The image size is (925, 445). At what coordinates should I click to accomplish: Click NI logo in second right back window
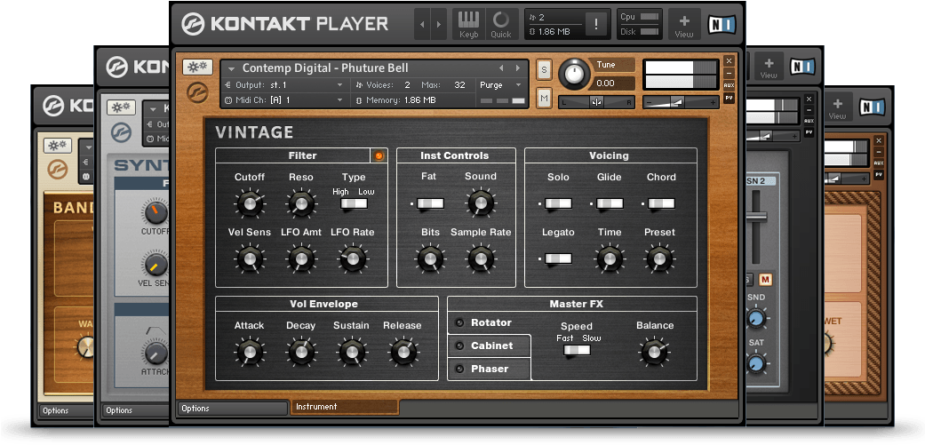[802, 67]
